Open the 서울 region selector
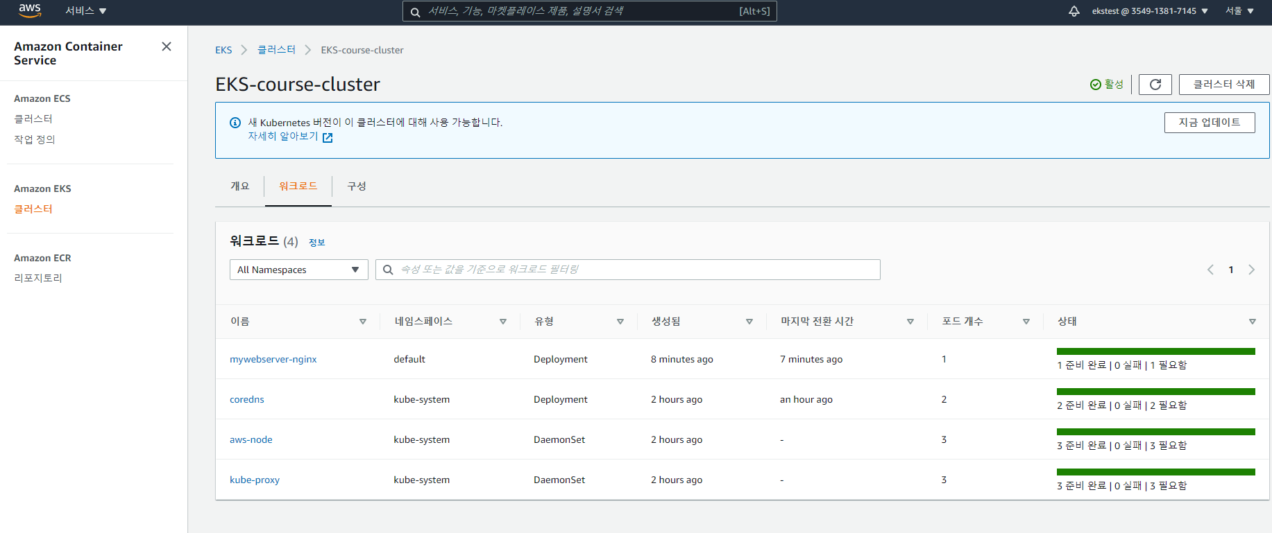Image resolution: width=1272 pixels, height=533 pixels. (1239, 11)
